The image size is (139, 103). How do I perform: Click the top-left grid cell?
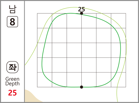[x=44, y=21]
